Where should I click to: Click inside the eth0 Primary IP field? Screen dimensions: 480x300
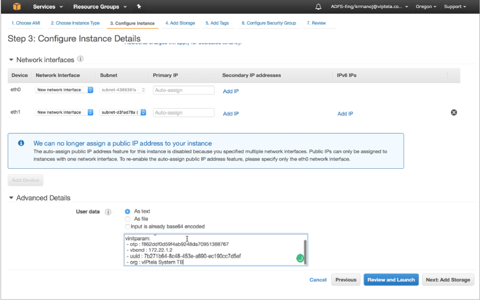pyautogui.click(x=184, y=90)
